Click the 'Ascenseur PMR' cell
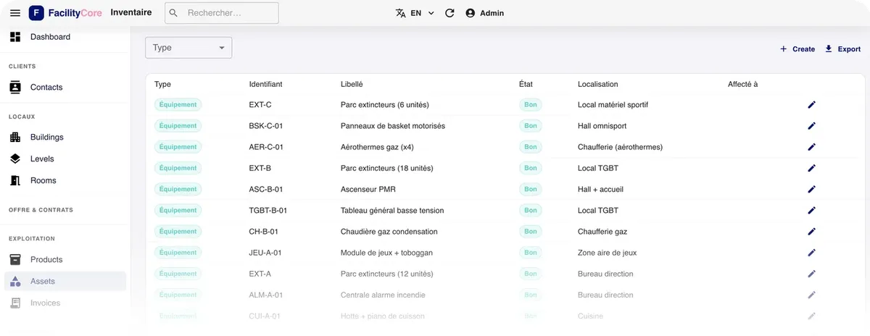The height and width of the screenshot is (336, 870). (370, 189)
